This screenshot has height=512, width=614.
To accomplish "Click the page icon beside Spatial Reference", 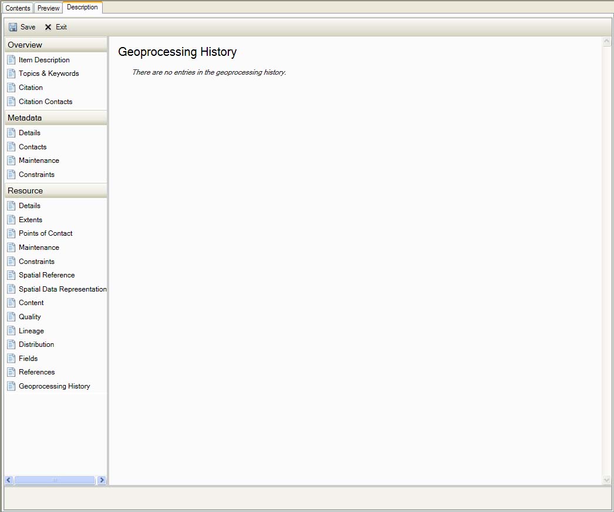I will 11,275.
